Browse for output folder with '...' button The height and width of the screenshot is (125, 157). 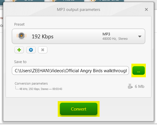coord(138,70)
